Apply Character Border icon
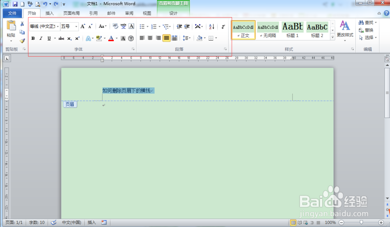The image size is (390, 227). [131, 26]
